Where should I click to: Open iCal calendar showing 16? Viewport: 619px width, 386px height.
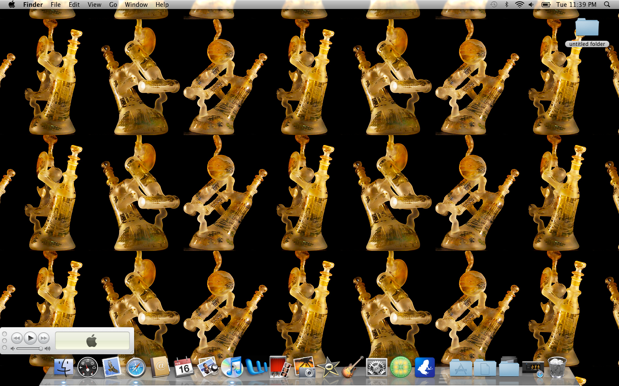coord(184,368)
